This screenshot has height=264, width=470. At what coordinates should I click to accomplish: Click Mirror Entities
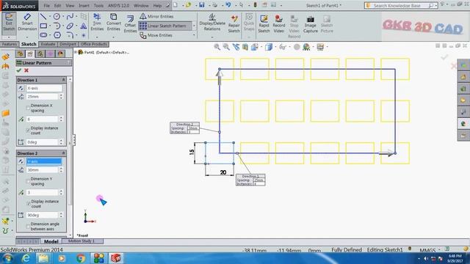156,16
